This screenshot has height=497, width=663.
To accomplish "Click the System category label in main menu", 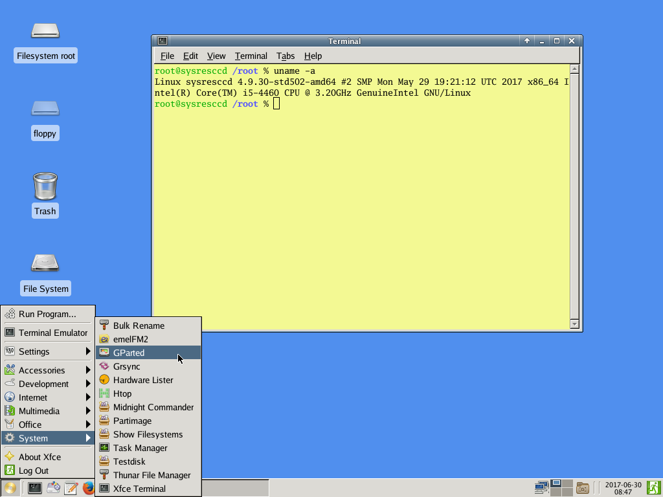I will pos(33,438).
